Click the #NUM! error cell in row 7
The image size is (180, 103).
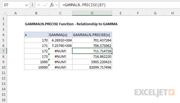tap(60, 51)
